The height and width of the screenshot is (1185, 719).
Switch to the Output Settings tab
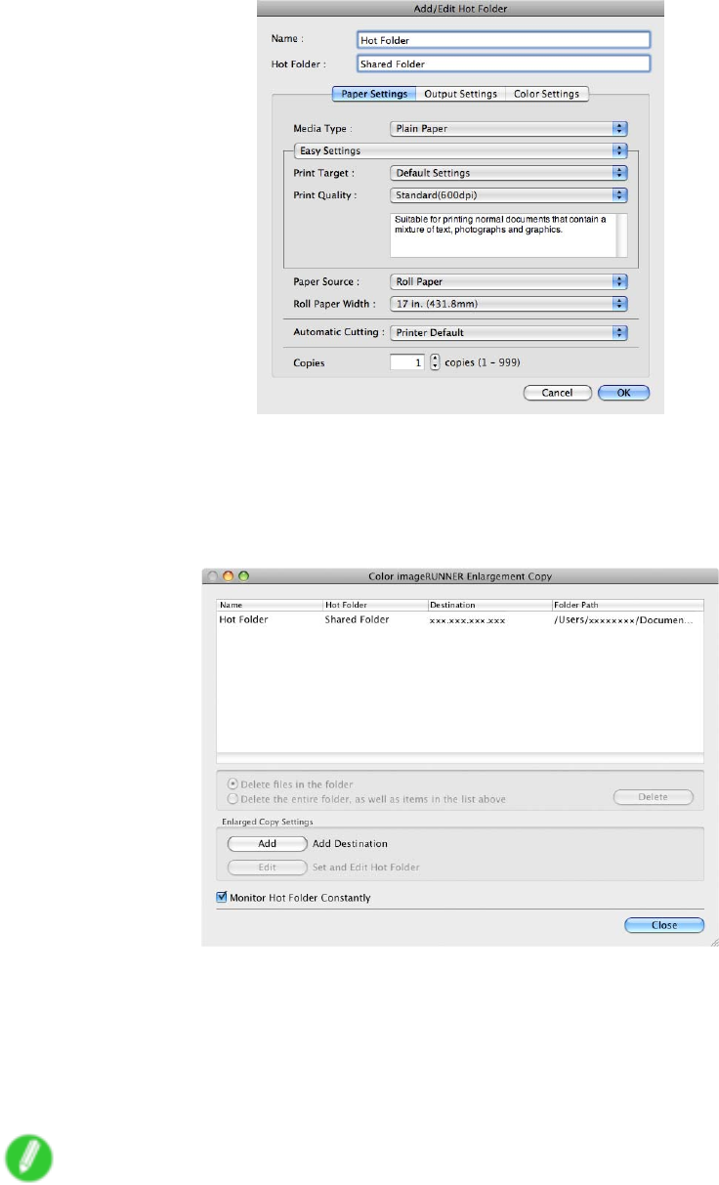(x=460, y=94)
